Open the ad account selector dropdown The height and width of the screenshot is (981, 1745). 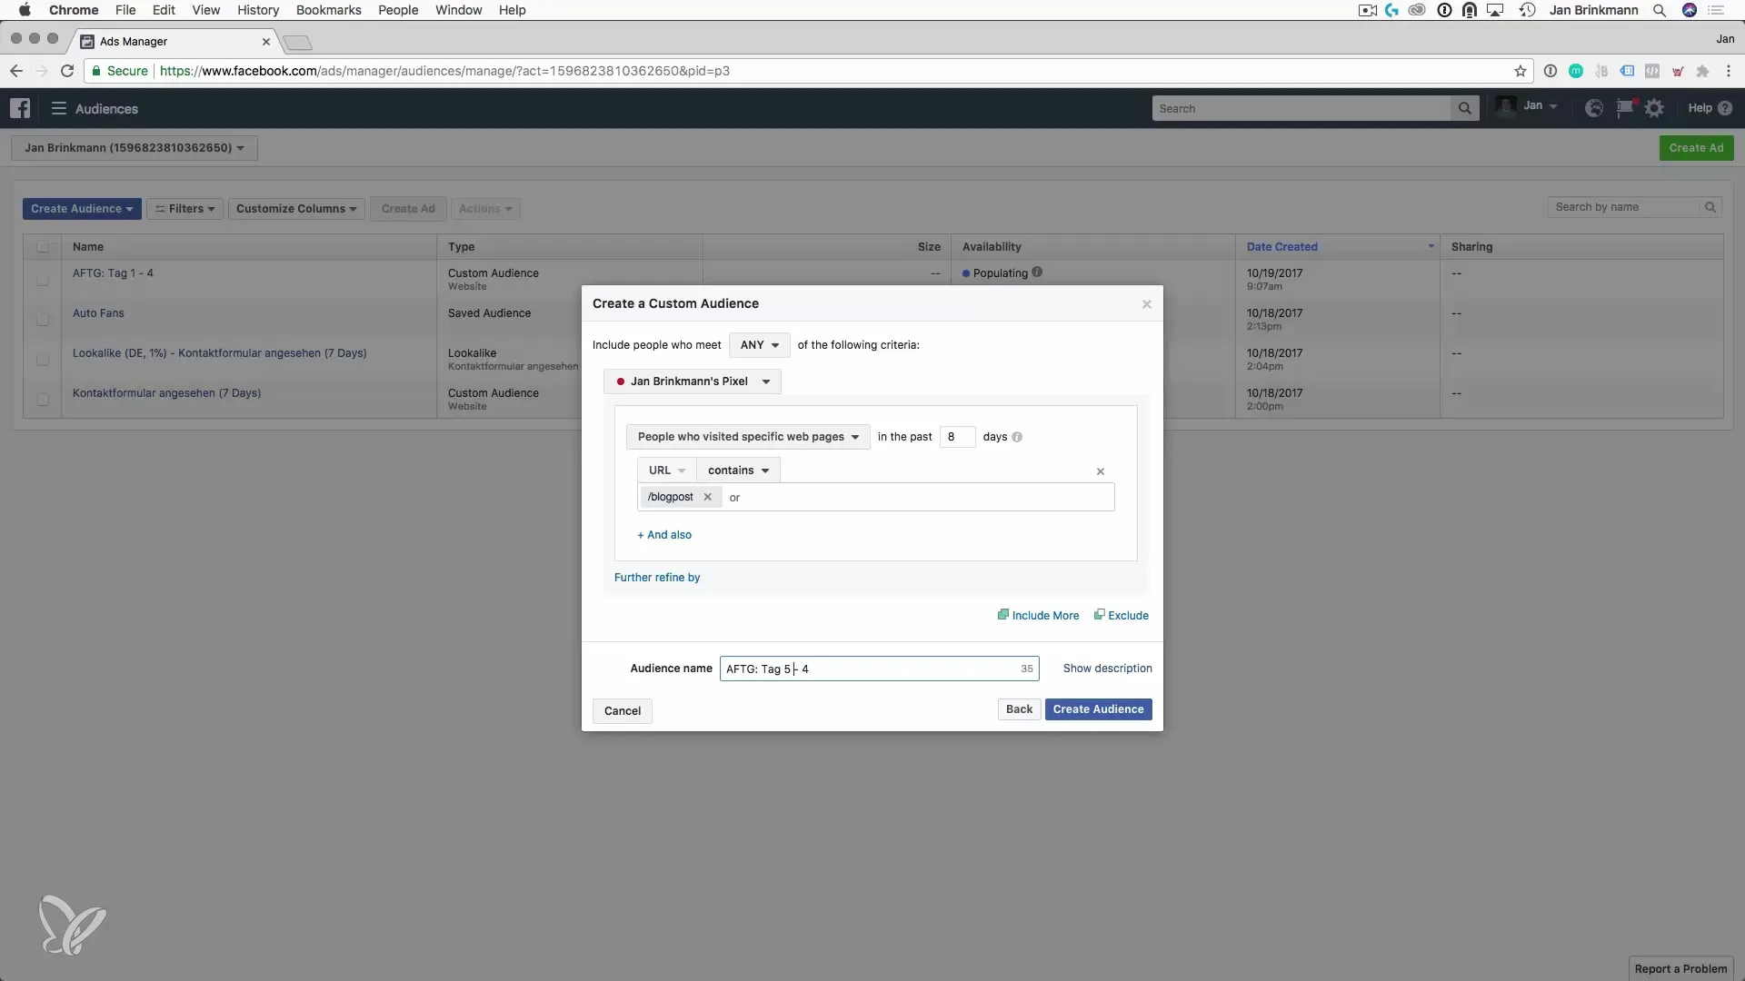(x=135, y=148)
